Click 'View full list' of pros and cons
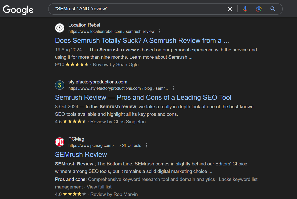Image resolution: width=297 pixels, height=199 pixels. tap(99, 187)
